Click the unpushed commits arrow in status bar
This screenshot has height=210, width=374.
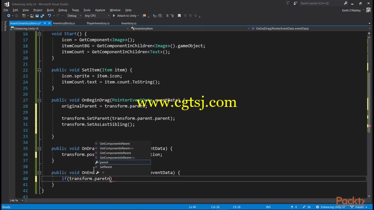(292, 207)
